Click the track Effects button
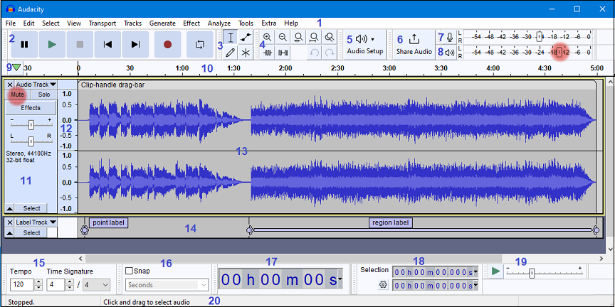The width and height of the screenshot is (615, 307). click(x=31, y=108)
